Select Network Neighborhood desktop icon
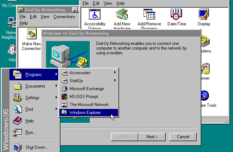Image resolution: width=233 pixels, height=152 pixels. pyautogui.click(x=12, y=22)
